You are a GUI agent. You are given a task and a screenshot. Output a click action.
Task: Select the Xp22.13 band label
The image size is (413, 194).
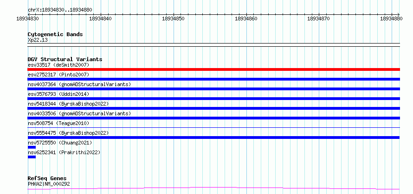(38, 40)
